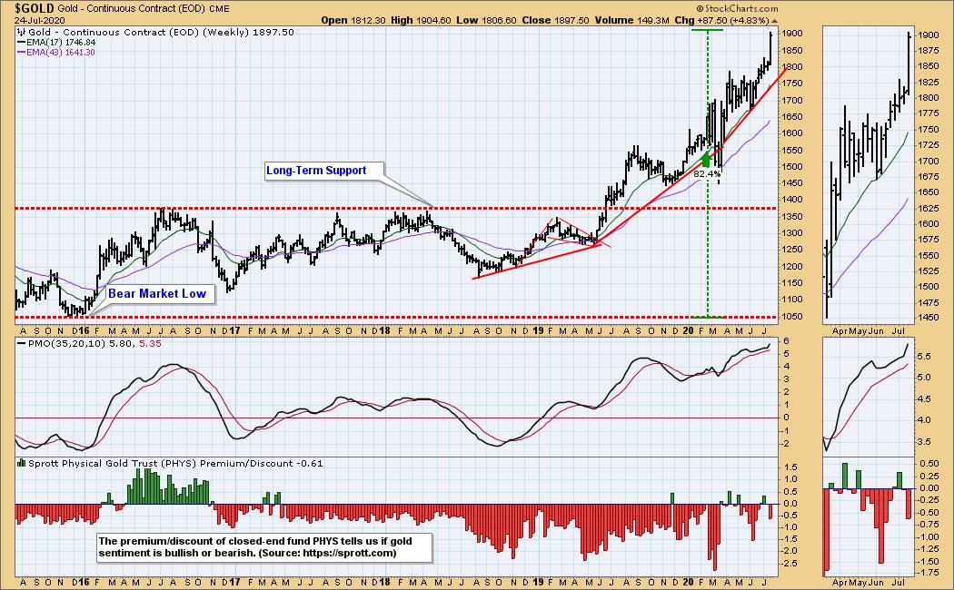954x590 pixels.
Task: Click the bar icon beside the Sprott legend
Action: tap(21, 463)
